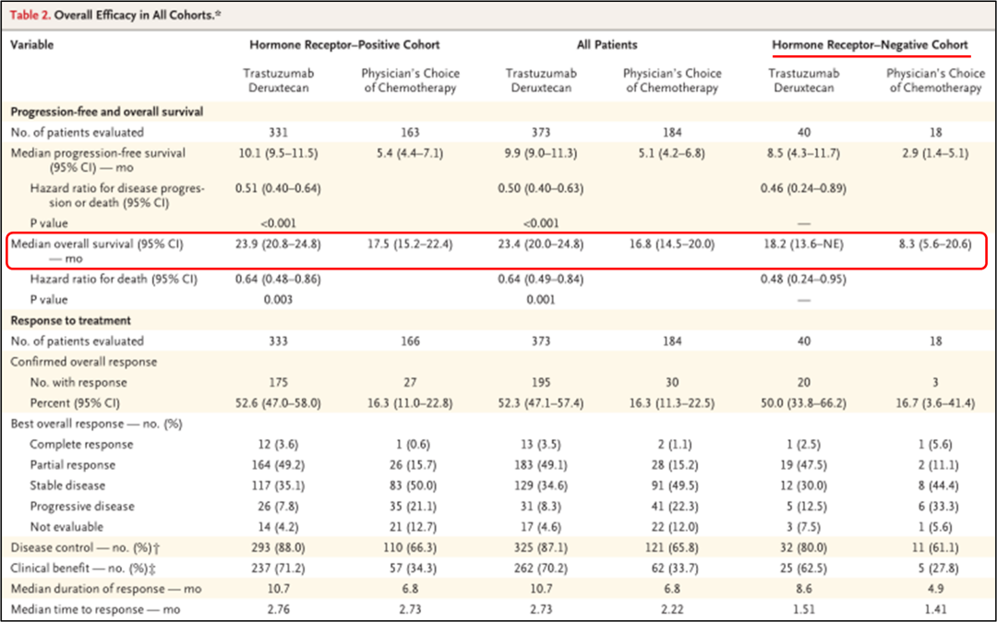Click the percent cell '16.7 (3.6–41.4)'
Screen dimensions: 997x622
[935, 403]
